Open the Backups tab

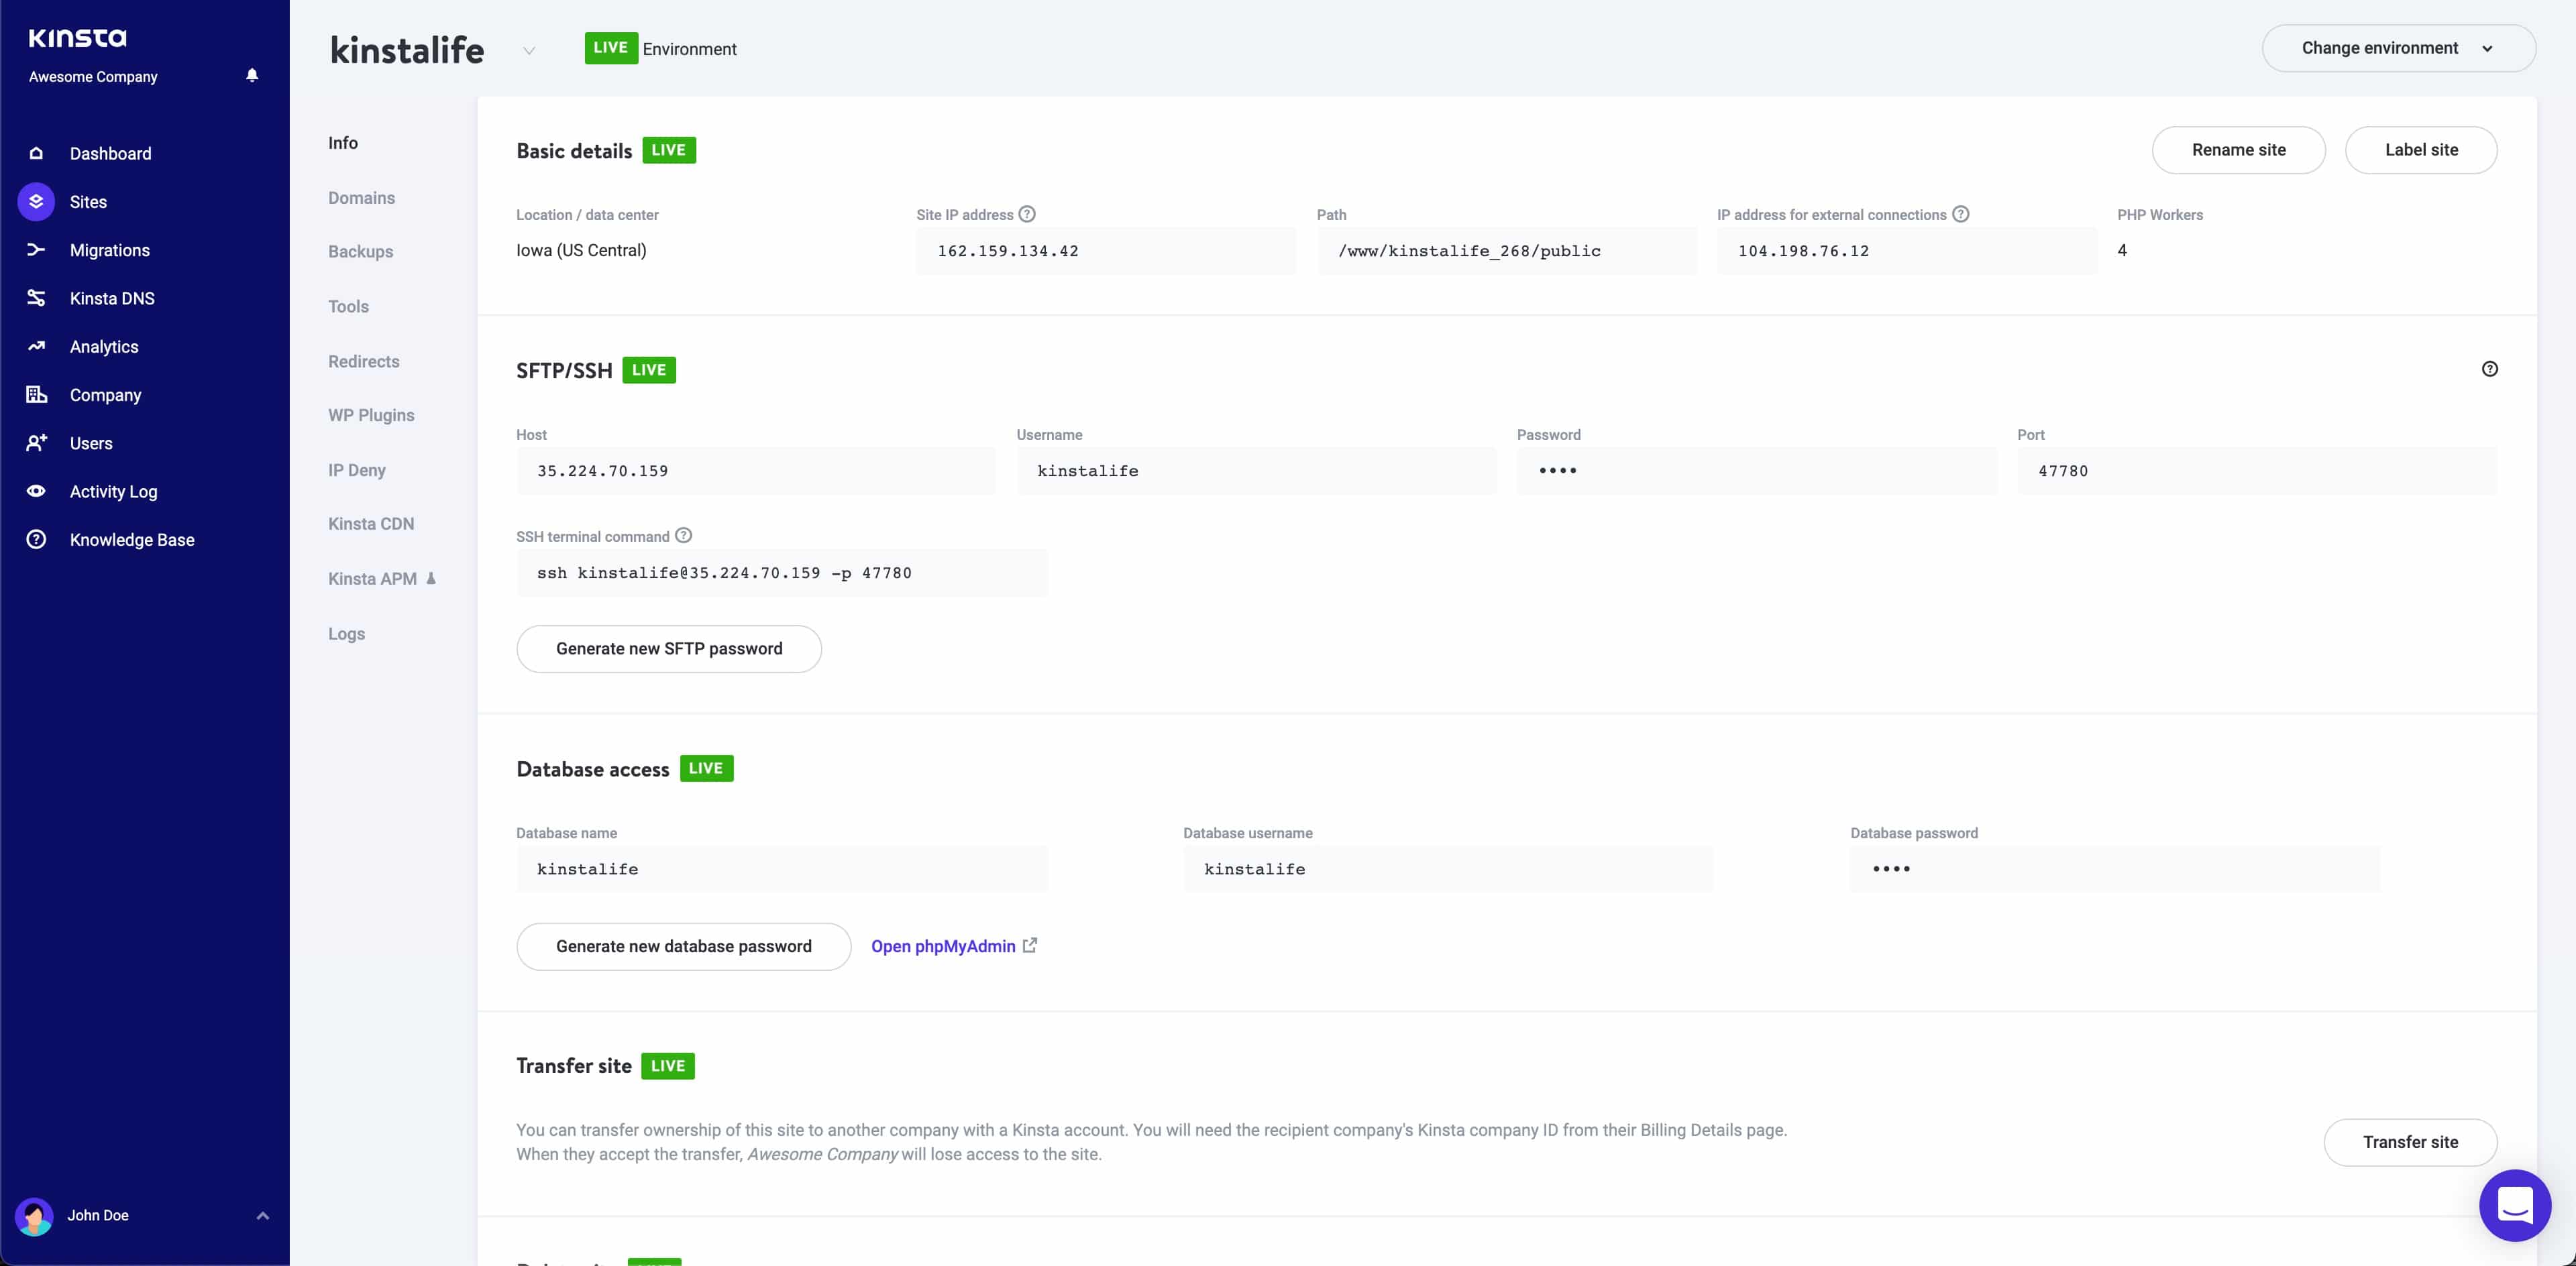(360, 251)
